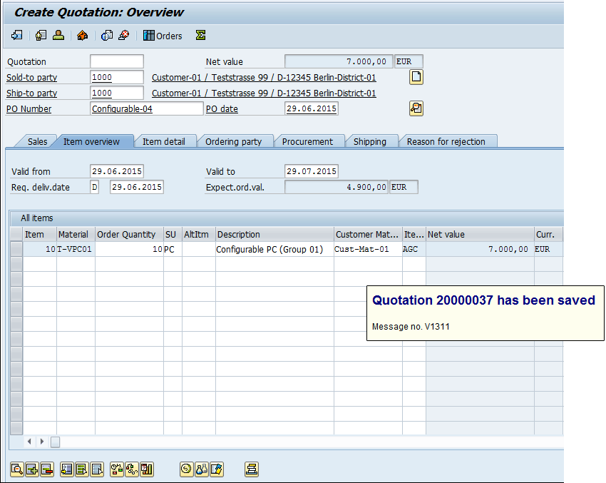This screenshot has height=483, width=606.
Task: Switch to the Sales tab
Action: 37,141
